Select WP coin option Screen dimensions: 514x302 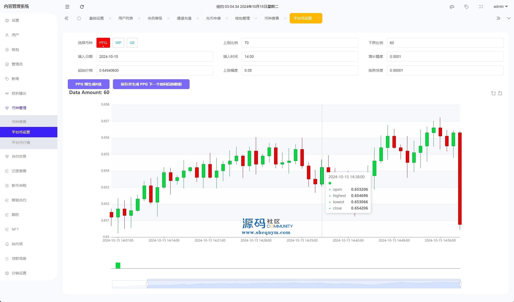(x=118, y=43)
